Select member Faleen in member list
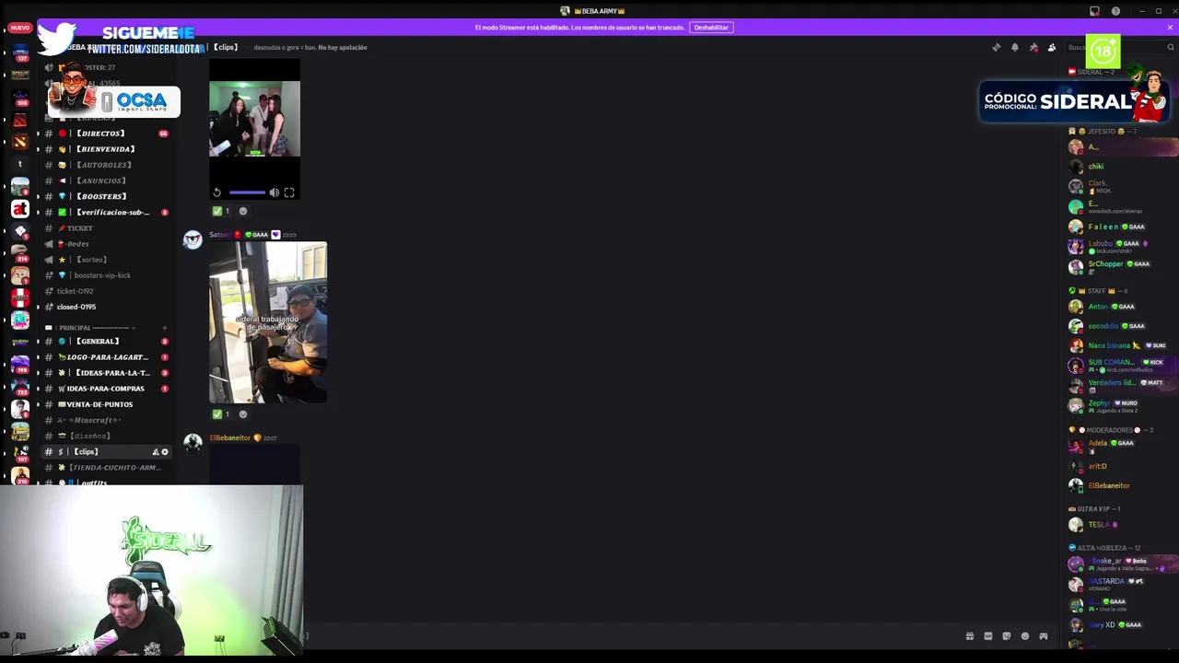This screenshot has height=663, width=1179. tap(1120, 227)
